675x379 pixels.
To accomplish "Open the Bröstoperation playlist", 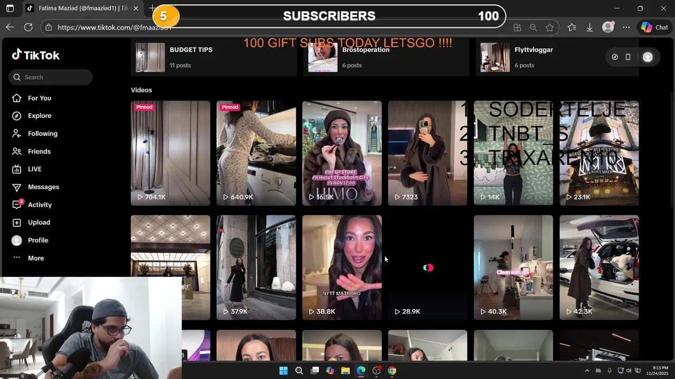I will coord(386,57).
